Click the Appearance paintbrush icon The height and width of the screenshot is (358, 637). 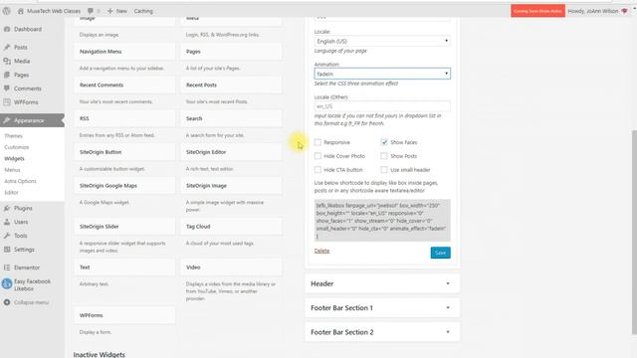pos(7,120)
